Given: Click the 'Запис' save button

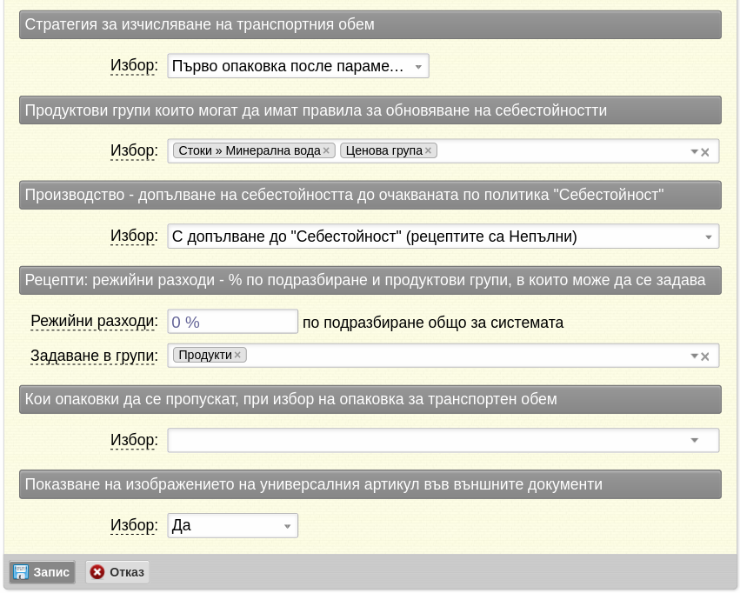Looking at the screenshot, I should 42,572.
